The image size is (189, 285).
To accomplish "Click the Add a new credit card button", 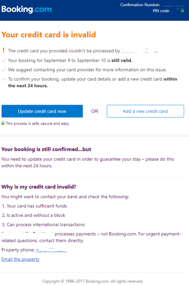I will pyautogui.click(x=145, y=111).
